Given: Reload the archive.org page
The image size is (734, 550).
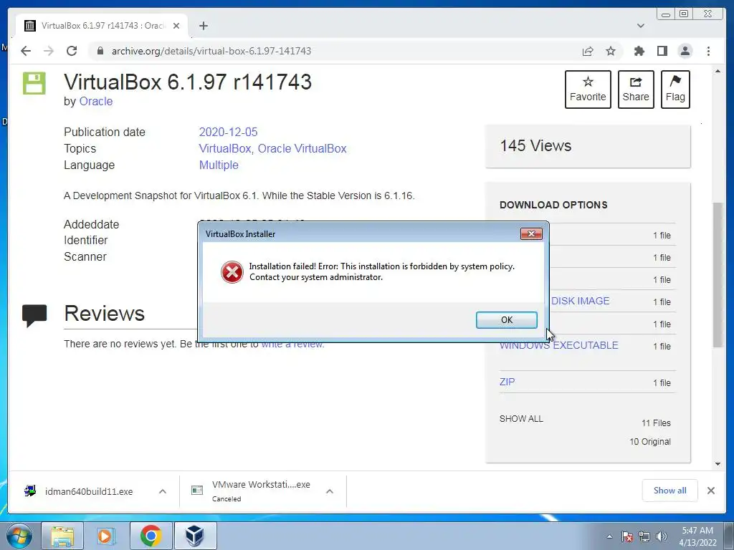Looking at the screenshot, I should (x=72, y=51).
